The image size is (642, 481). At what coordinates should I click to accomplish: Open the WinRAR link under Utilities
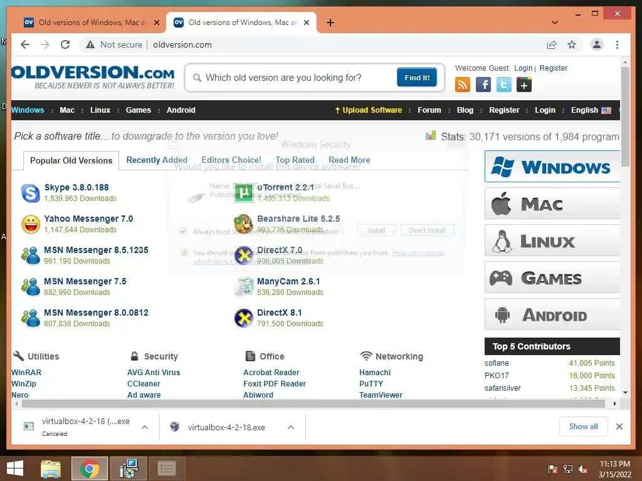pos(26,373)
